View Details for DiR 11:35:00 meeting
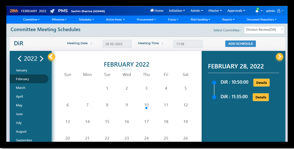Screen dimensions: 294x149 tap(261, 97)
